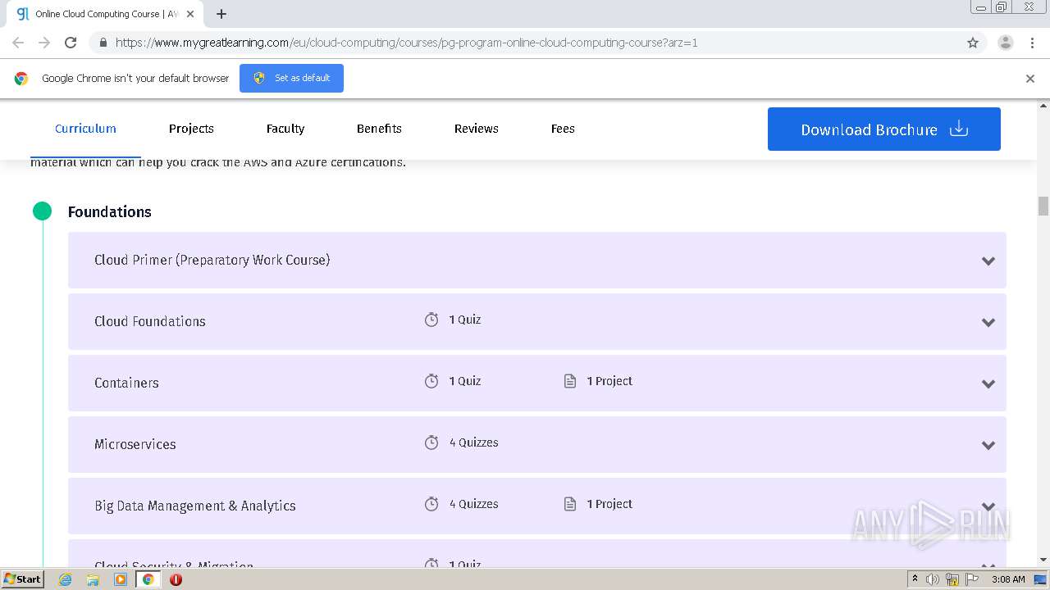Click the scrollbar down arrow
Image resolution: width=1050 pixels, height=590 pixels.
[1043, 560]
